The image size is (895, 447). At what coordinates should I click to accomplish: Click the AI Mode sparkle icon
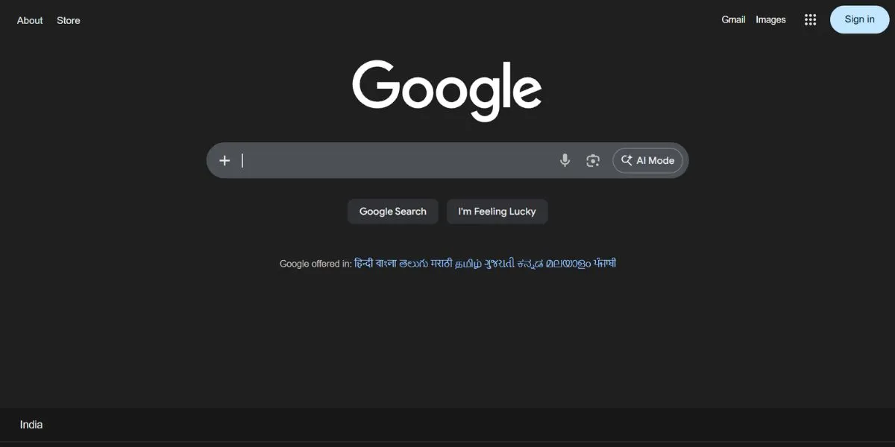point(627,159)
